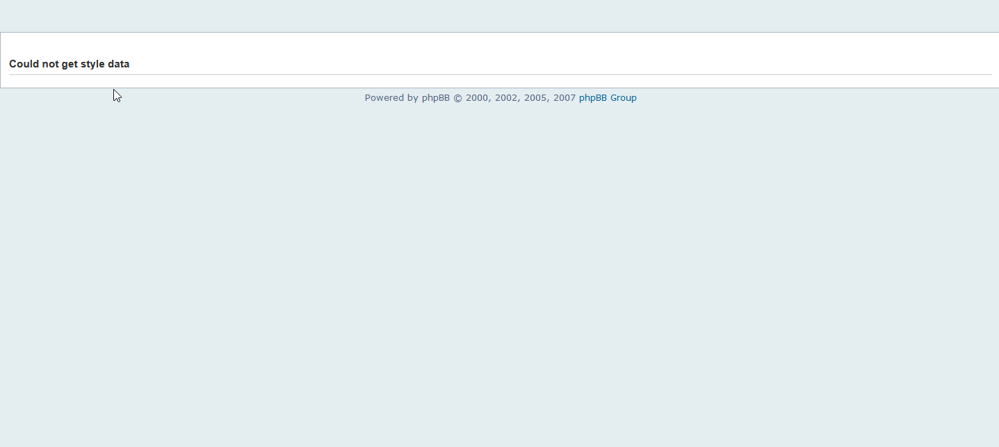This screenshot has height=447, width=999.
Task: Select the 'Could not get style data' error text
Action: coord(70,64)
